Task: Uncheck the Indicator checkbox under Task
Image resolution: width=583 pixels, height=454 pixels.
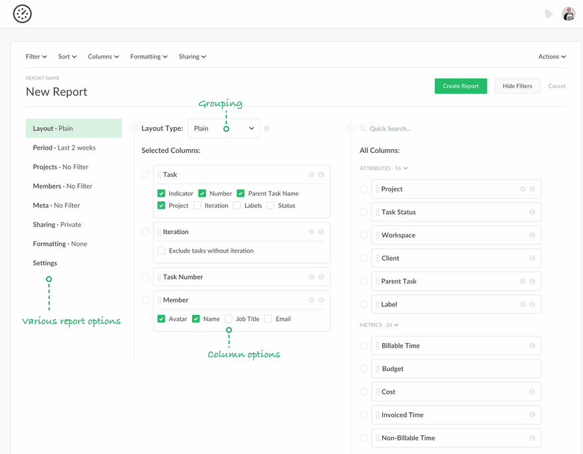Action: 162,193
